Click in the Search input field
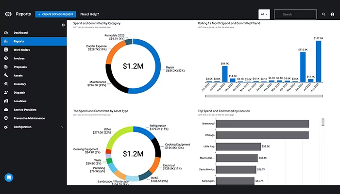The height and width of the screenshot is (194, 340). (x=295, y=14)
